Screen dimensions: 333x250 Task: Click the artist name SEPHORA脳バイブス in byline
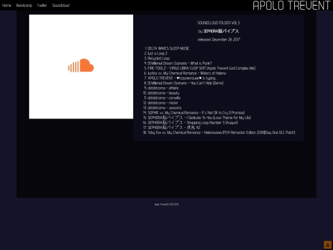tap(221, 31)
